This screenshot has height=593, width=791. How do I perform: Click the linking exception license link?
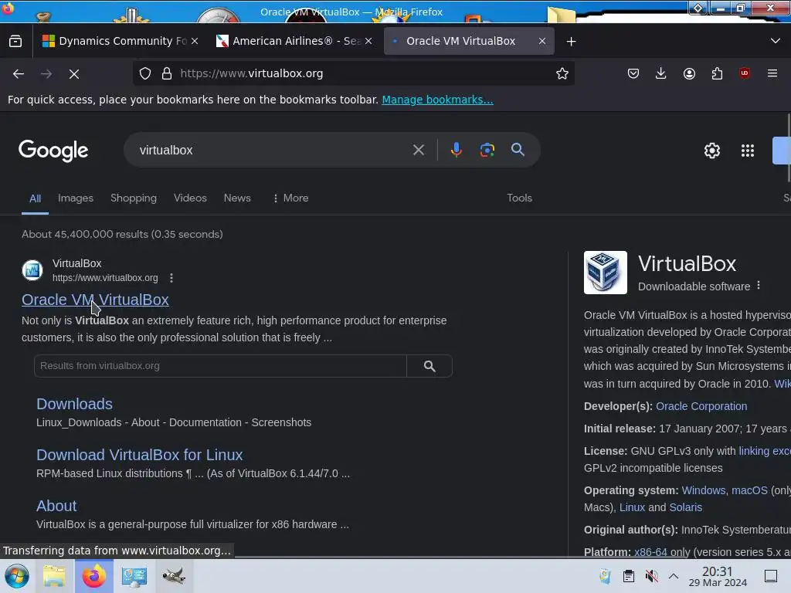(x=764, y=451)
